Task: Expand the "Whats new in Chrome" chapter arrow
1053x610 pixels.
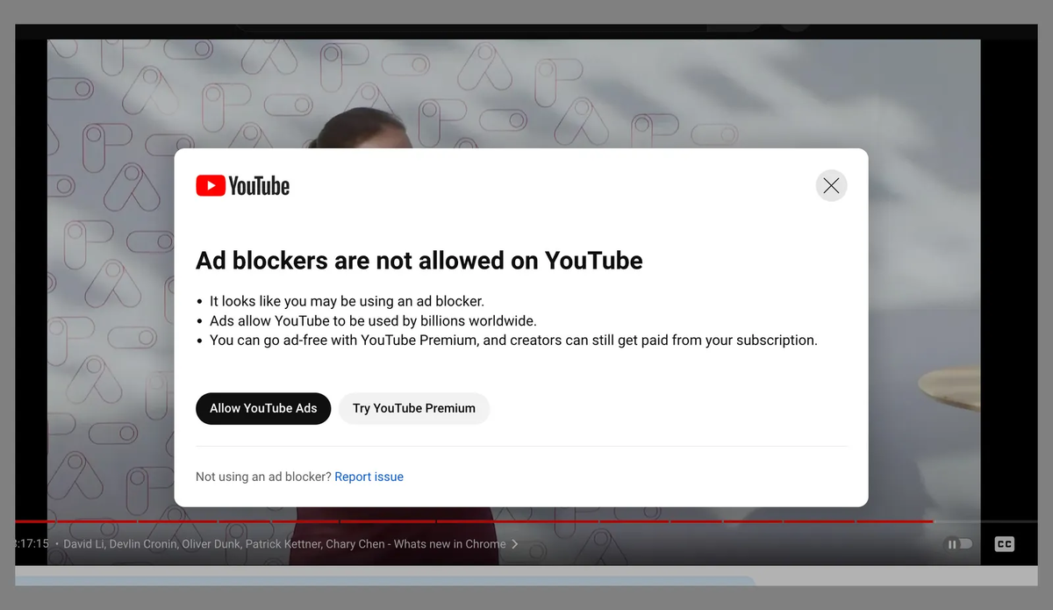Action: [x=516, y=543]
